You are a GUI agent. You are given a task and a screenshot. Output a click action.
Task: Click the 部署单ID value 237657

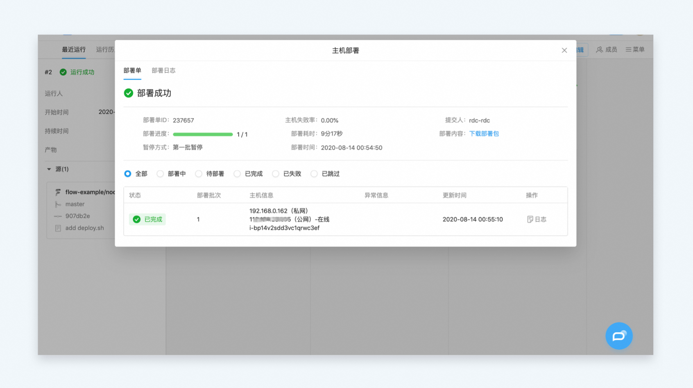pyautogui.click(x=183, y=120)
